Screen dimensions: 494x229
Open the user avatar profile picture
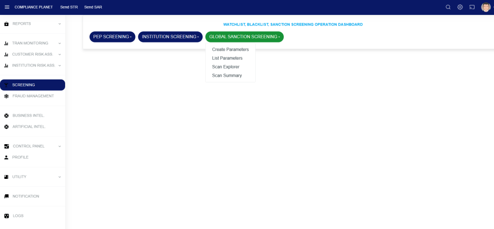pyautogui.click(x=486, y=7)
